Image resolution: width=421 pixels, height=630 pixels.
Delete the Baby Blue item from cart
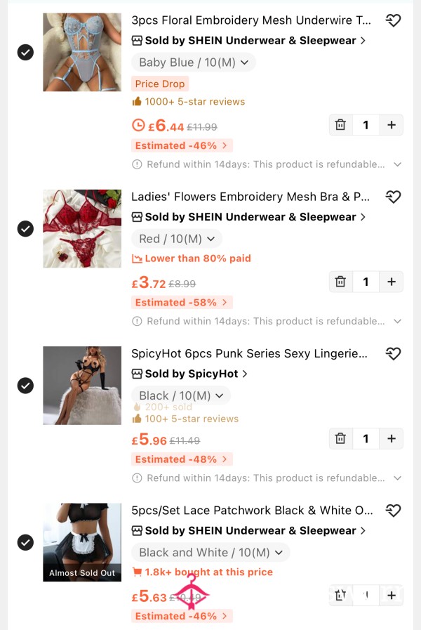tap(340, 125)
